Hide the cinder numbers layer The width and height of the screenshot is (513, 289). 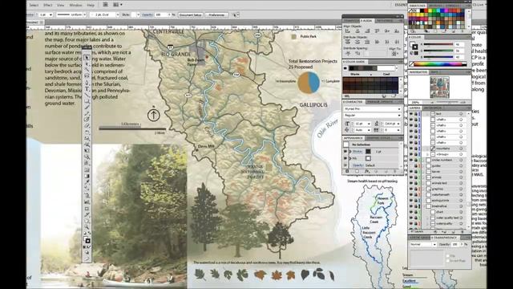tap(410, 160)
